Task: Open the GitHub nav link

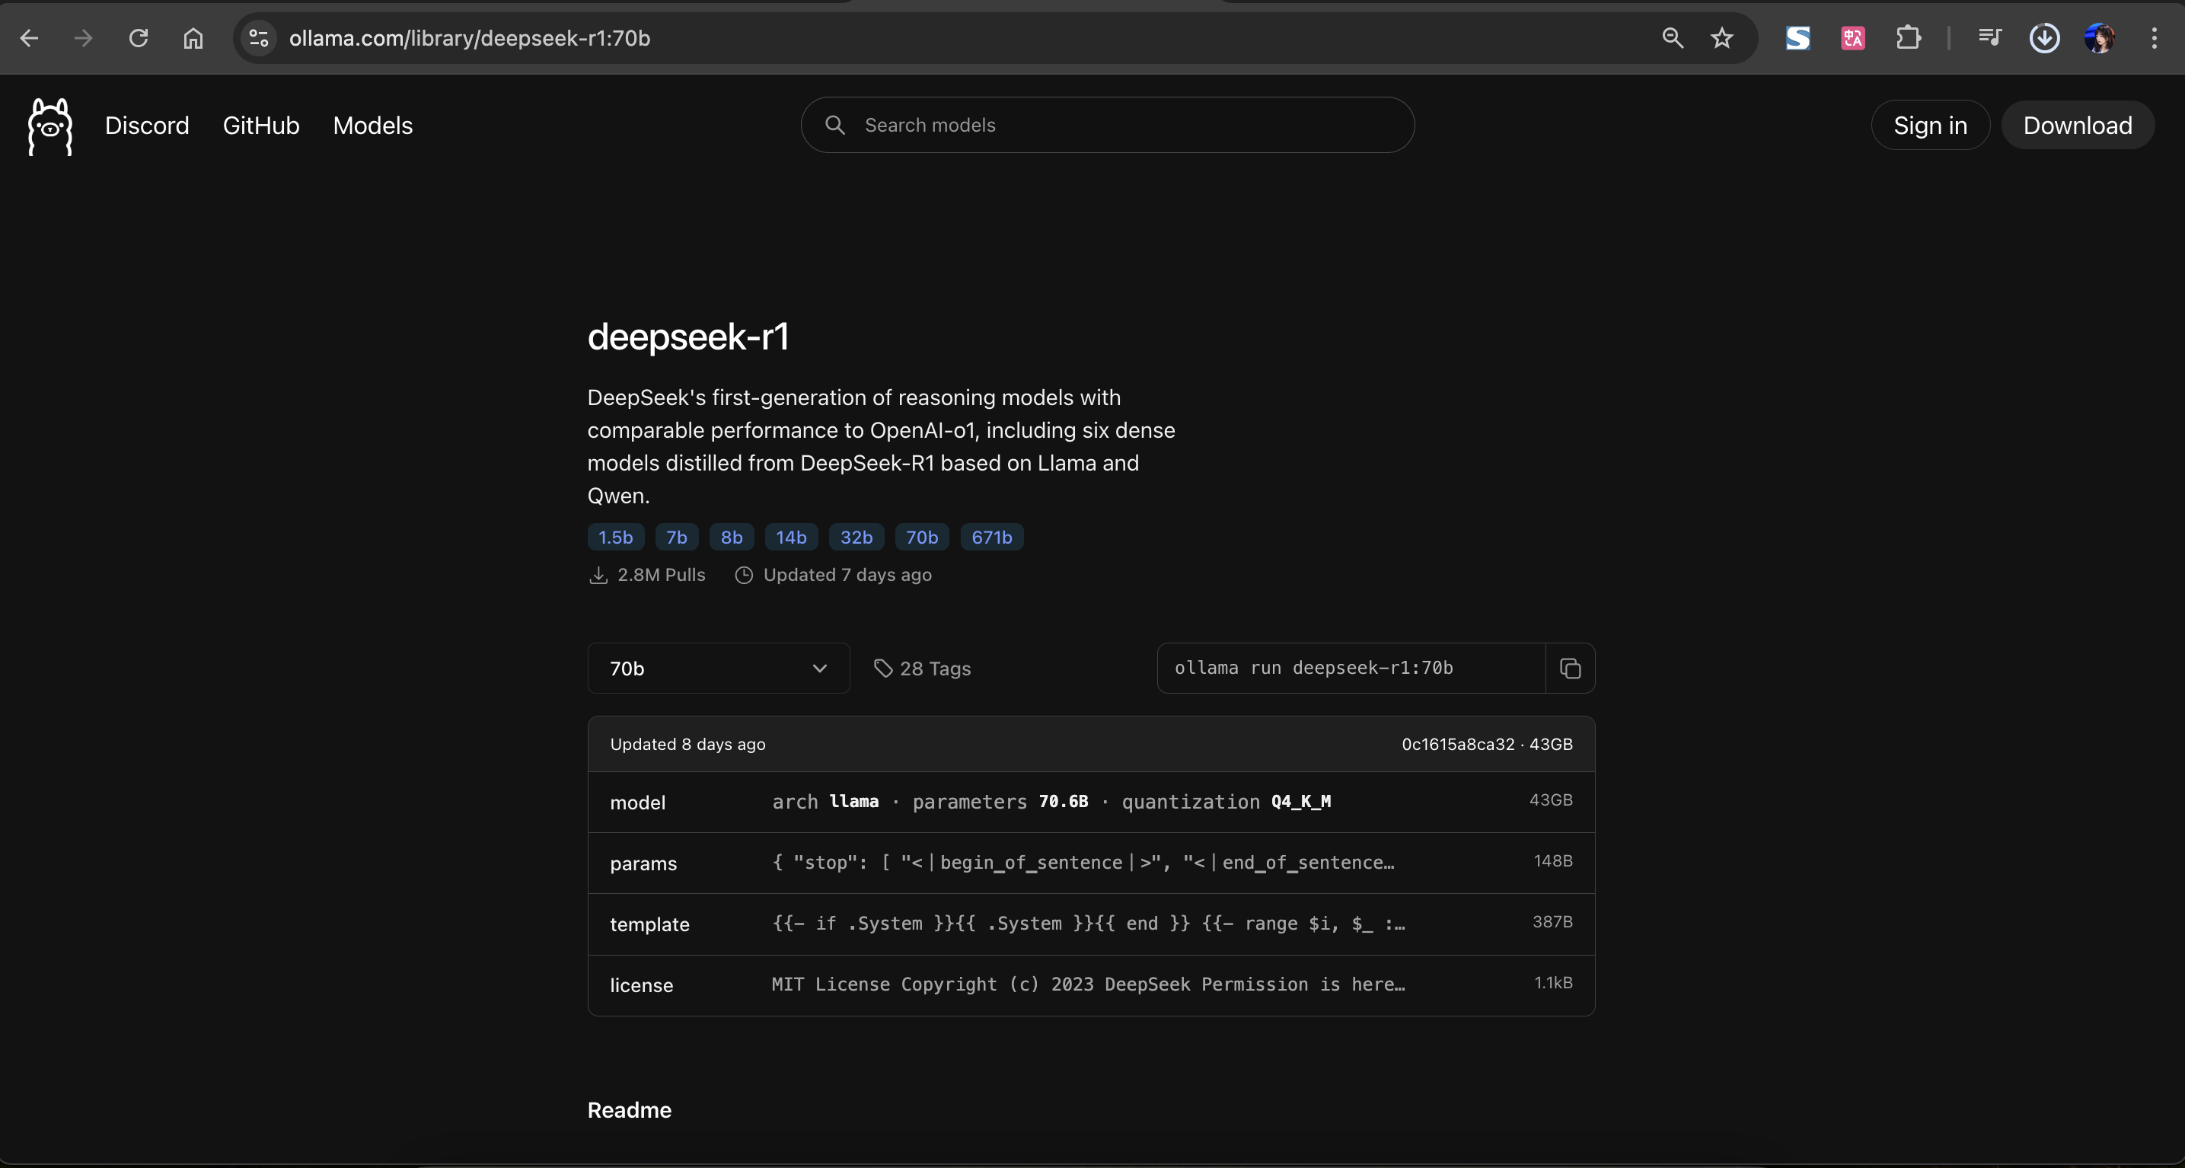Action: pyautogui.click(x=260, y=126)
